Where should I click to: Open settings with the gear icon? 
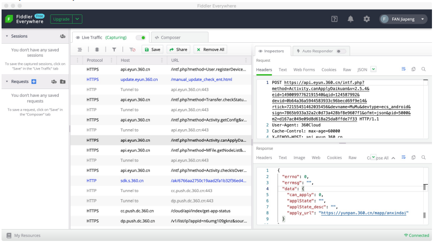point(367,19)
